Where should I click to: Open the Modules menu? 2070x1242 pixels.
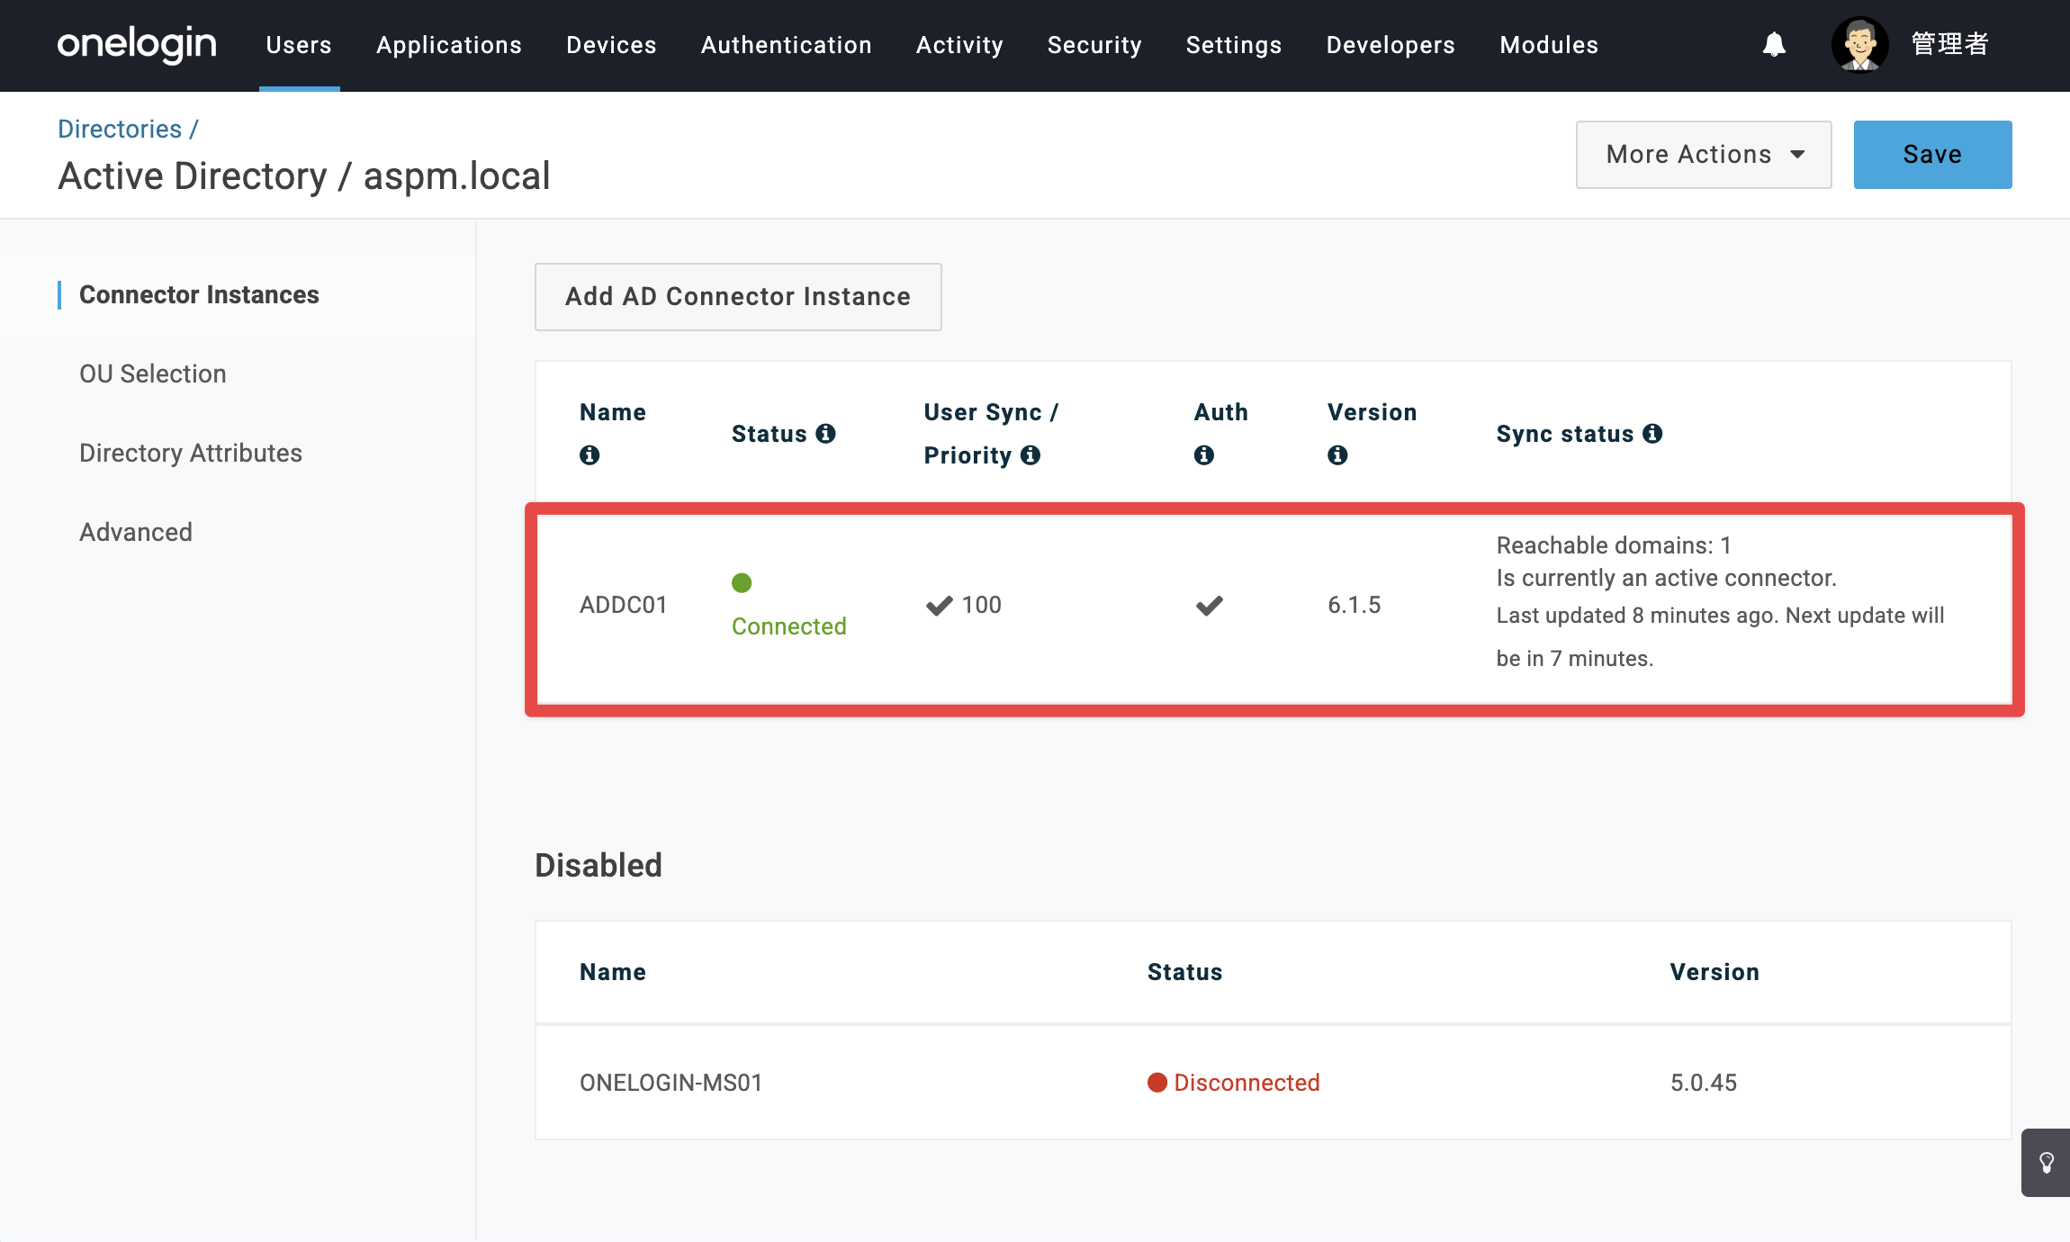1549,45
